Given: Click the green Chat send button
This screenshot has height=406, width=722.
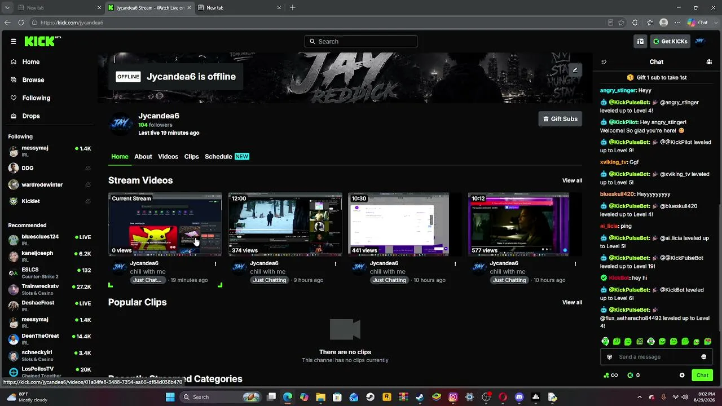Looking at the screenshot, I should tap(702, 375).
